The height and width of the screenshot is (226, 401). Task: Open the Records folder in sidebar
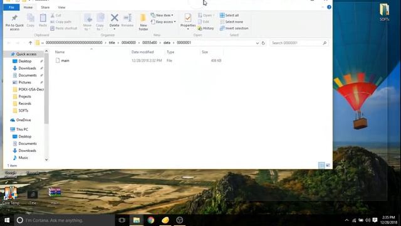(x=24, y=104)
